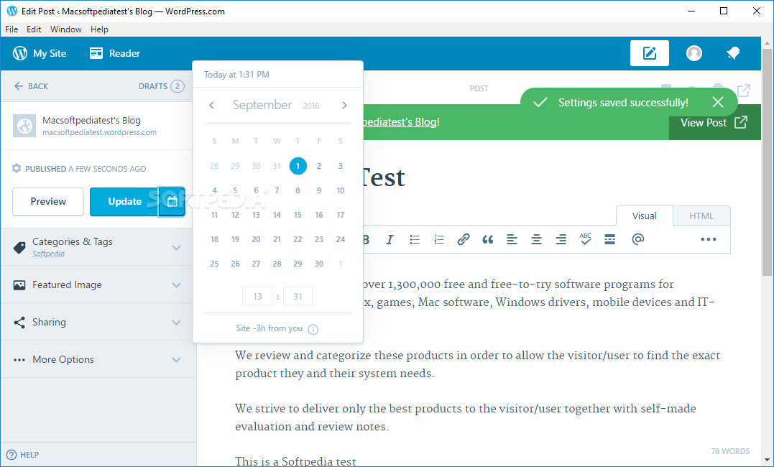Run the ABC spell check tool
Screen dimensions: 774x467
pos(586,239)
